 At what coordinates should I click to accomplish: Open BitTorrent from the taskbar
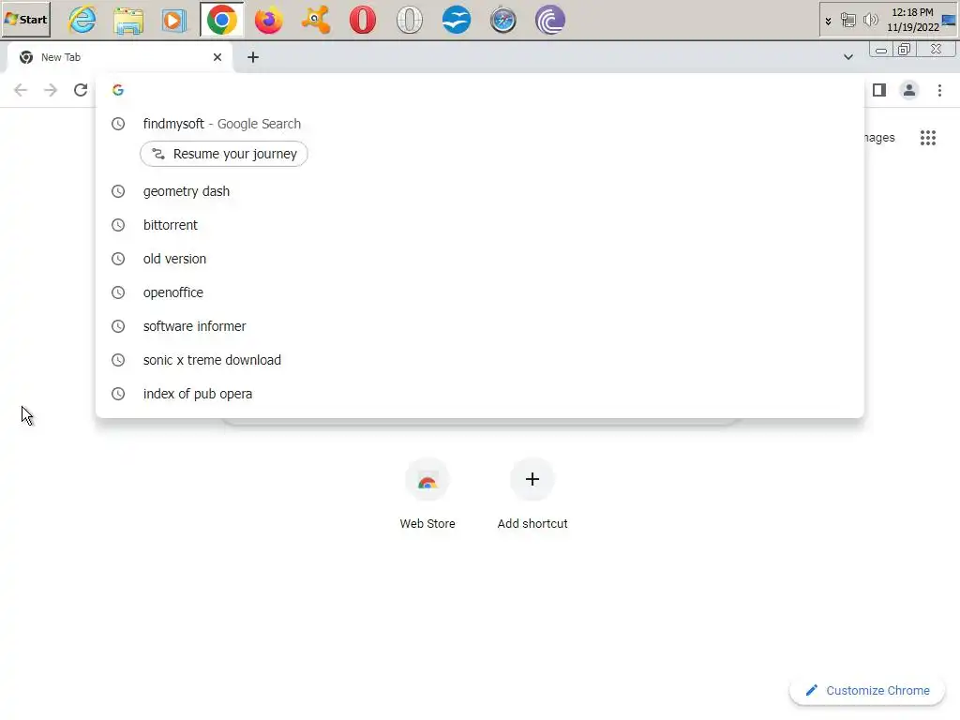[x=549, y=20]
